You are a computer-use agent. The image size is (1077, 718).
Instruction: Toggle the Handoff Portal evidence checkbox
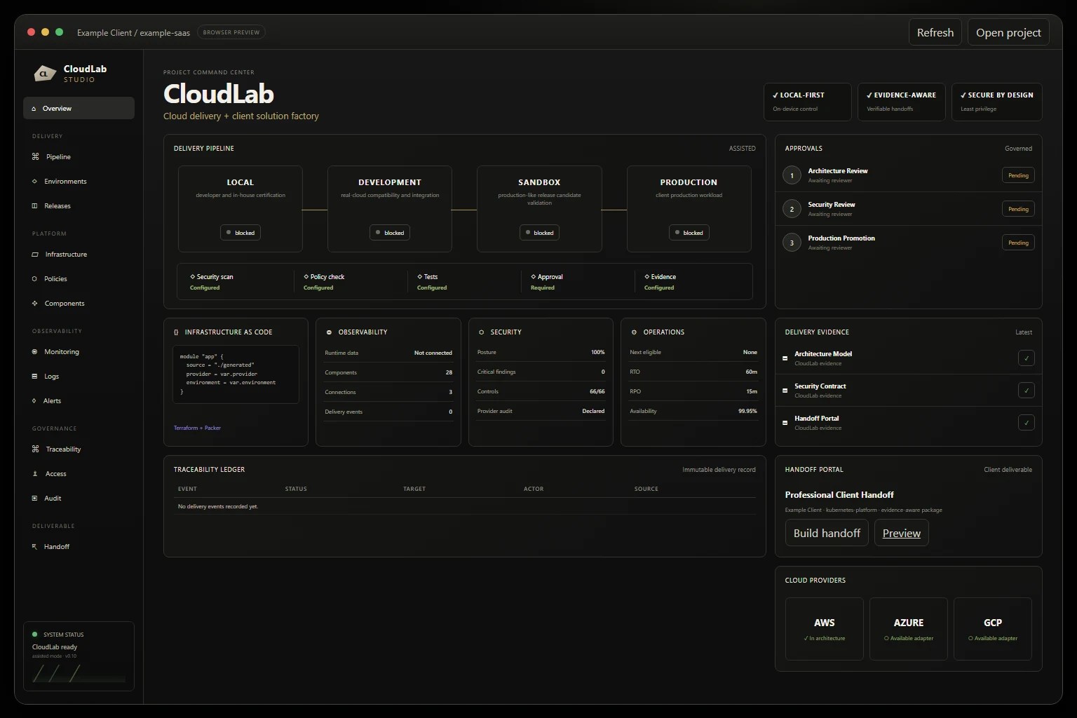pos(1026,422)
